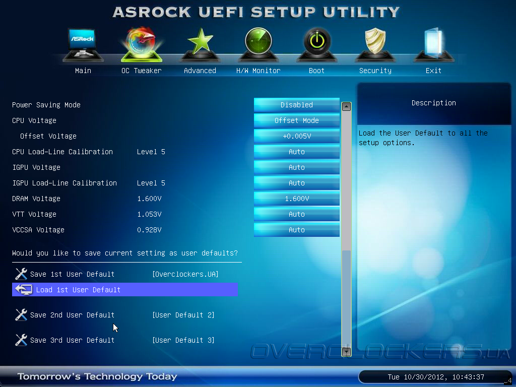This screenshot has height=387, width=516.
Task: Open Power Saving Mode Disabled dropdown
Action: pos(296,105)
